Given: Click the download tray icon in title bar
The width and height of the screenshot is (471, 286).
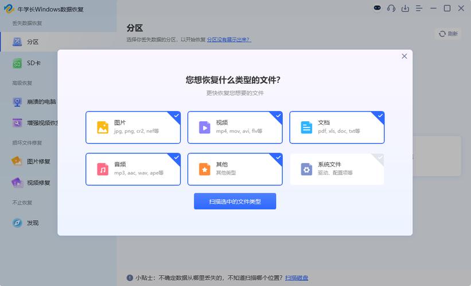Looking at the screenshot, I should tap(405, 8).
